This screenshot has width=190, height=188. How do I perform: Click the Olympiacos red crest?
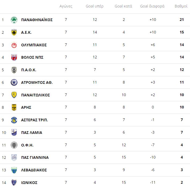click(x=14, y=45)
